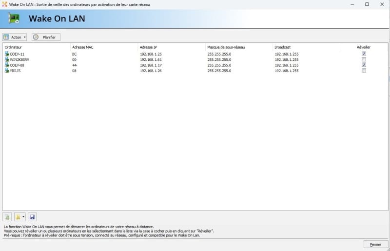The height and width of the screenshot is (251, 390).
Task: Tick the Réveiller checkbox for YRILIS
Action: 364,71
